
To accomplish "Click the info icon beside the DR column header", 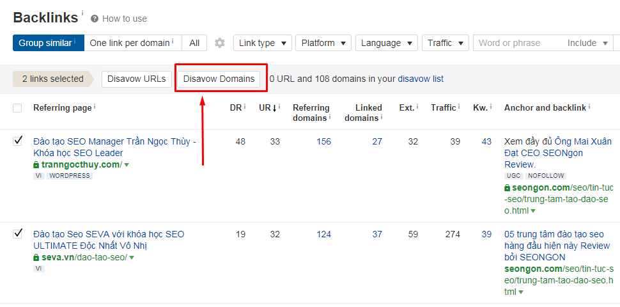I will pos(245,106).
